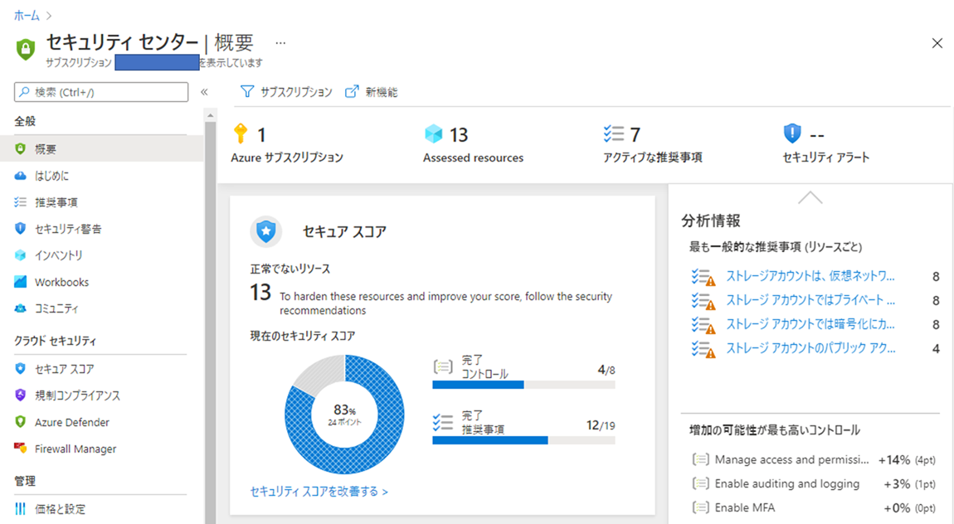Click the active recommendations checklist icon
The image size is (954, 524).
(613, 133)
